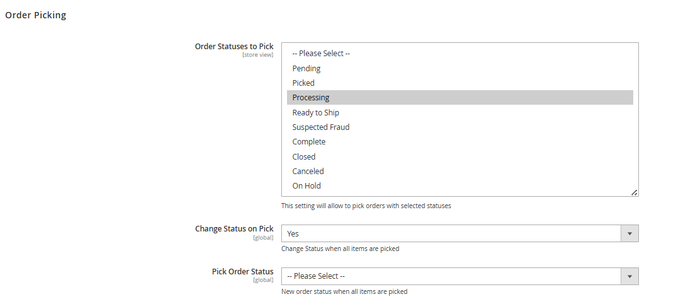Select the Closed order status option

(x=304, y=156)
